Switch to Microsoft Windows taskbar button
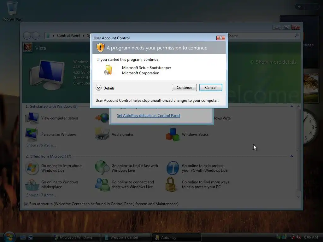Image resolution: width=323 pixels, height=242 pixels. pos(76,238)
